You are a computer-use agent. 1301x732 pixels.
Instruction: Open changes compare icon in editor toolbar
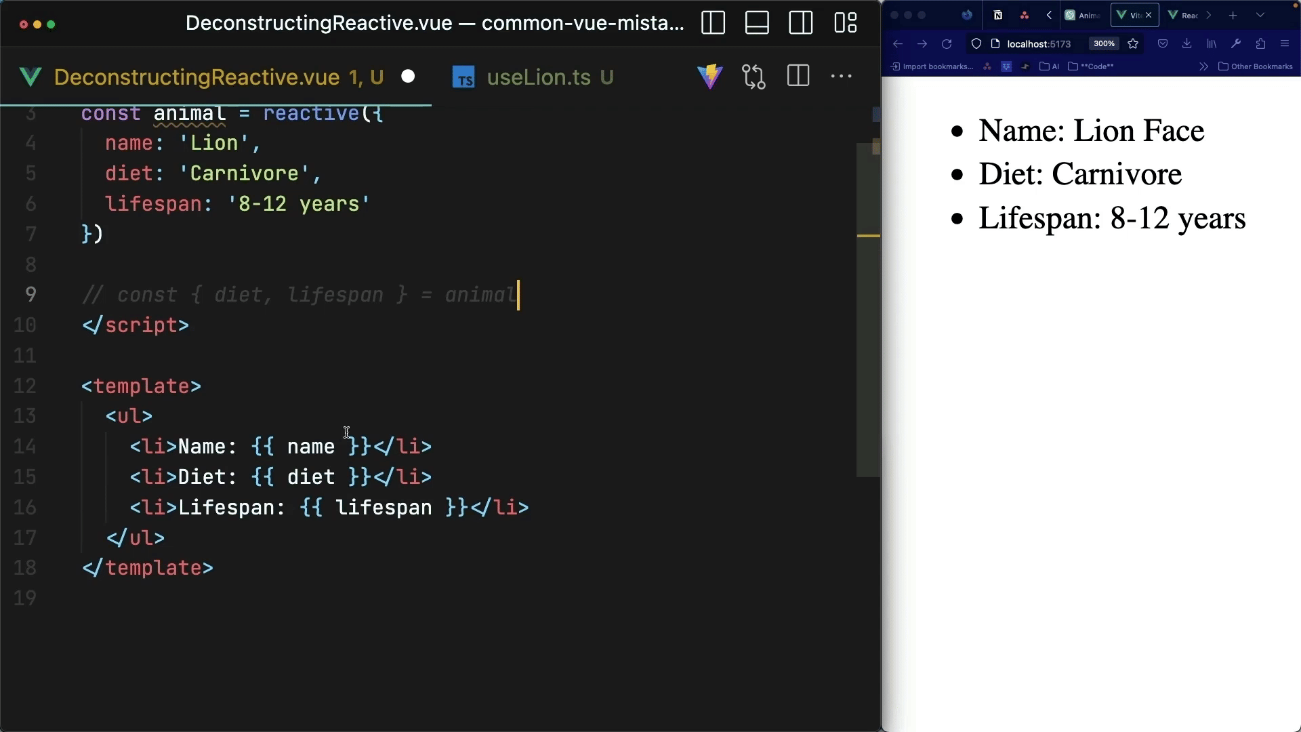click(753, 77)
